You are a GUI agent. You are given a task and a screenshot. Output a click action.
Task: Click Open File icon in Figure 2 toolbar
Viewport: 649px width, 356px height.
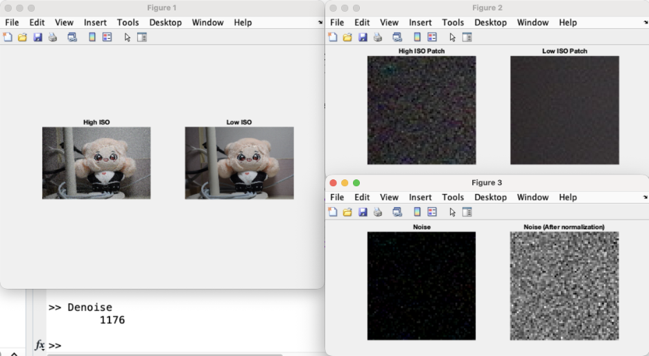(347, 37)
